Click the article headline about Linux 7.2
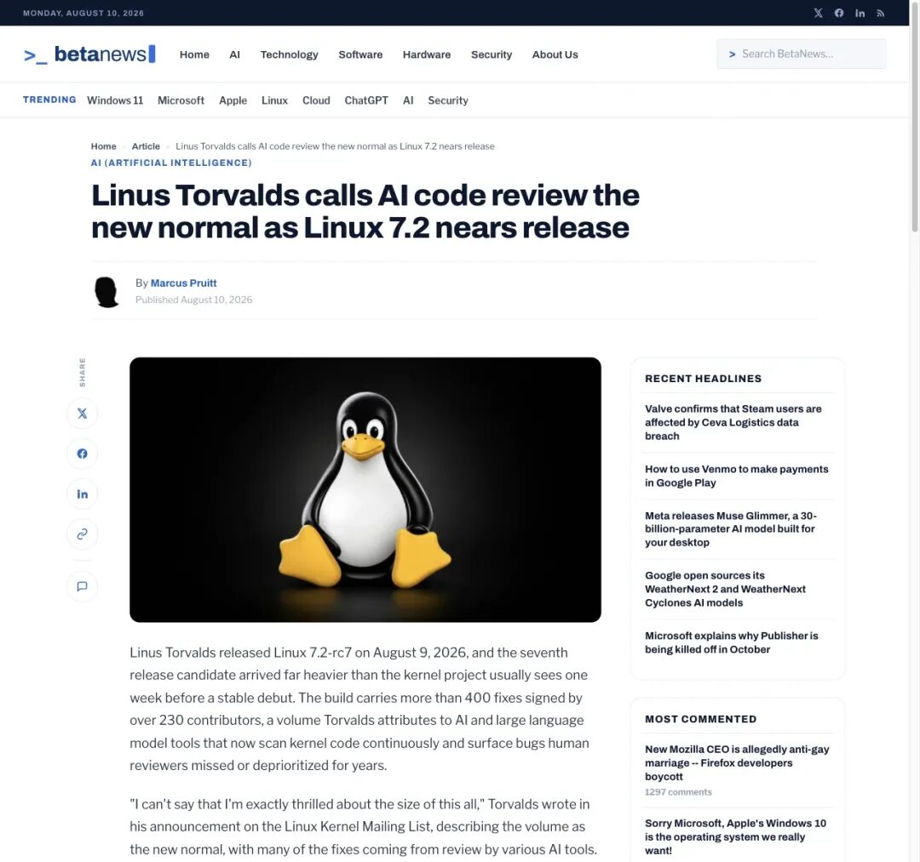This screenshot has height=862, width=920. coord(365,211)
